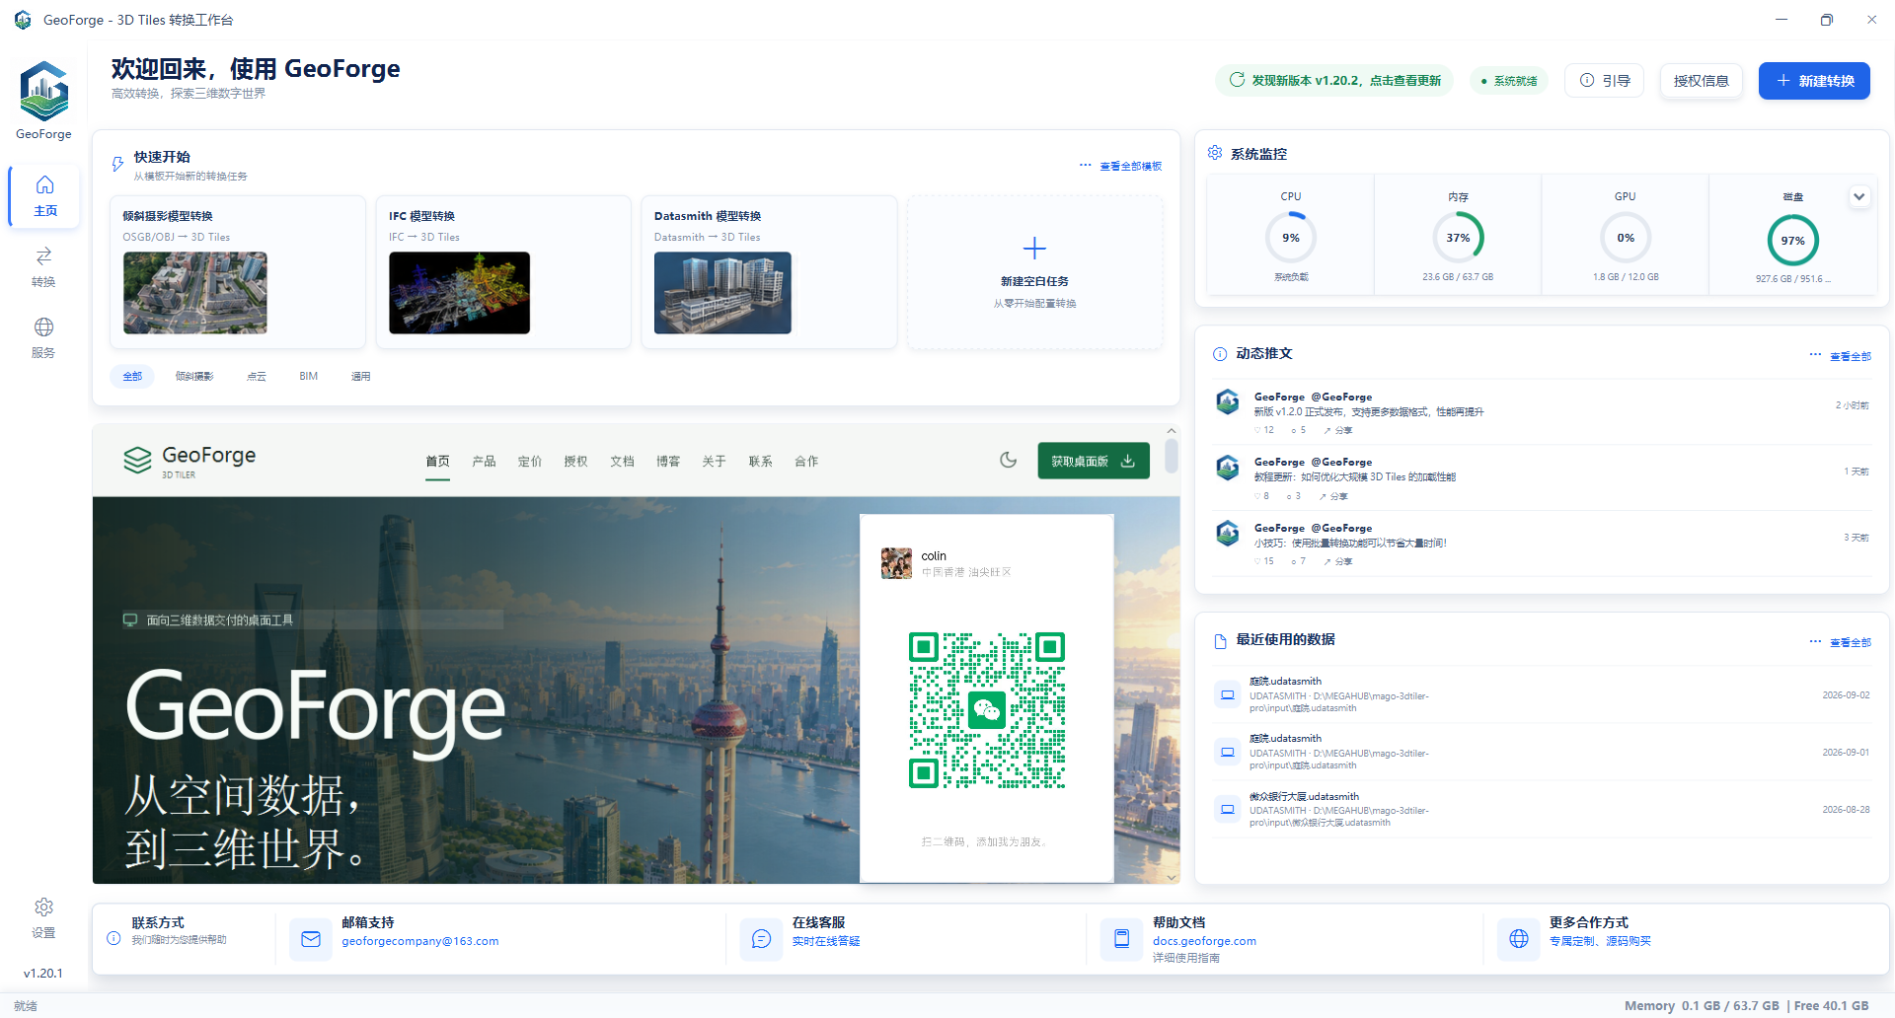Click the GeoForge logo in the sidebar

coord(43,91)
